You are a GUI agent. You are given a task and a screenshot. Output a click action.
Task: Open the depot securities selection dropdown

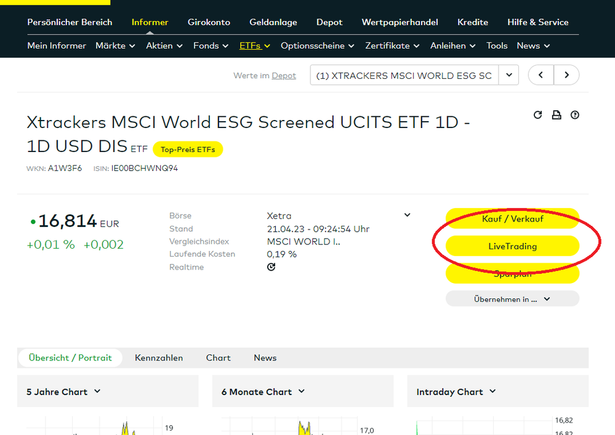508,76
